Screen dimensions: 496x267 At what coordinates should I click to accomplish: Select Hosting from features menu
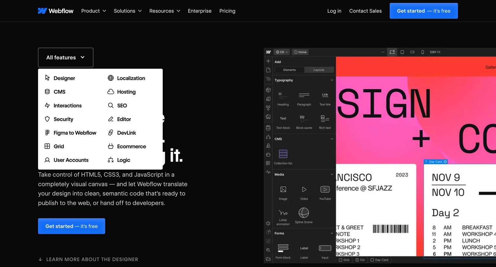(x=122, y=92)
